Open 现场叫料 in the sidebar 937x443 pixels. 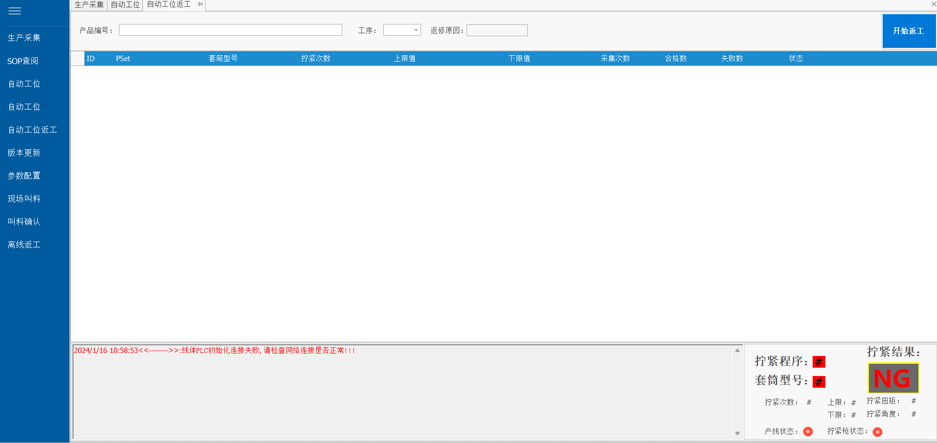(24, 199)
